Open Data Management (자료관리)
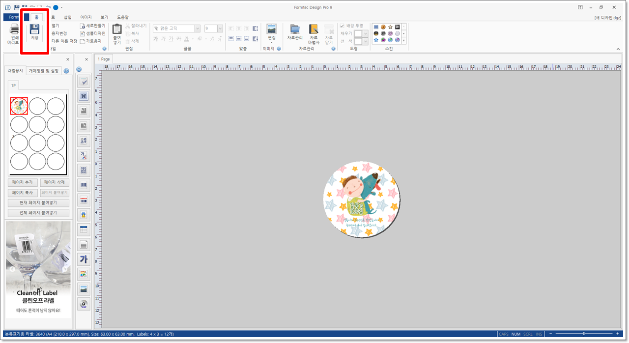This screenshot has height=343, width=629. coord(295,33)
